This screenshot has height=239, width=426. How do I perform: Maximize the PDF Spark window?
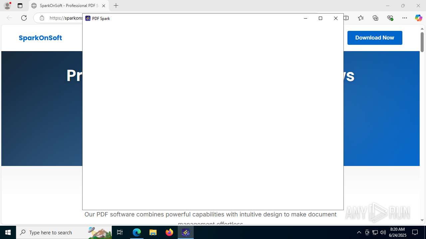320,18
